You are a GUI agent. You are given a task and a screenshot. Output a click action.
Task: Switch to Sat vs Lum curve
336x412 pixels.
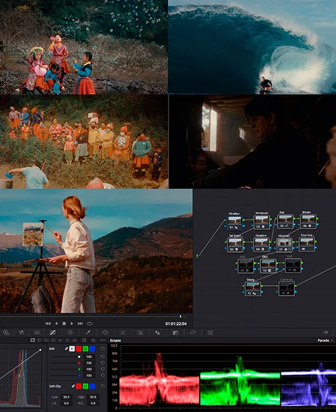click(x=75, y=340)
